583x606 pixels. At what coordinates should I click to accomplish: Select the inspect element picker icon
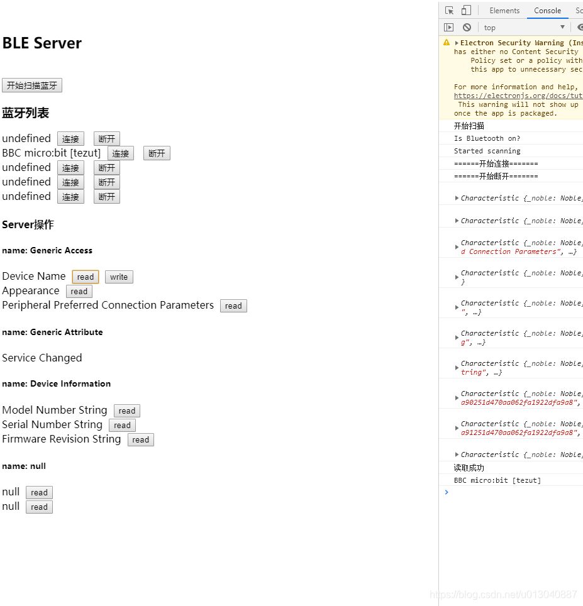point(449,11)
